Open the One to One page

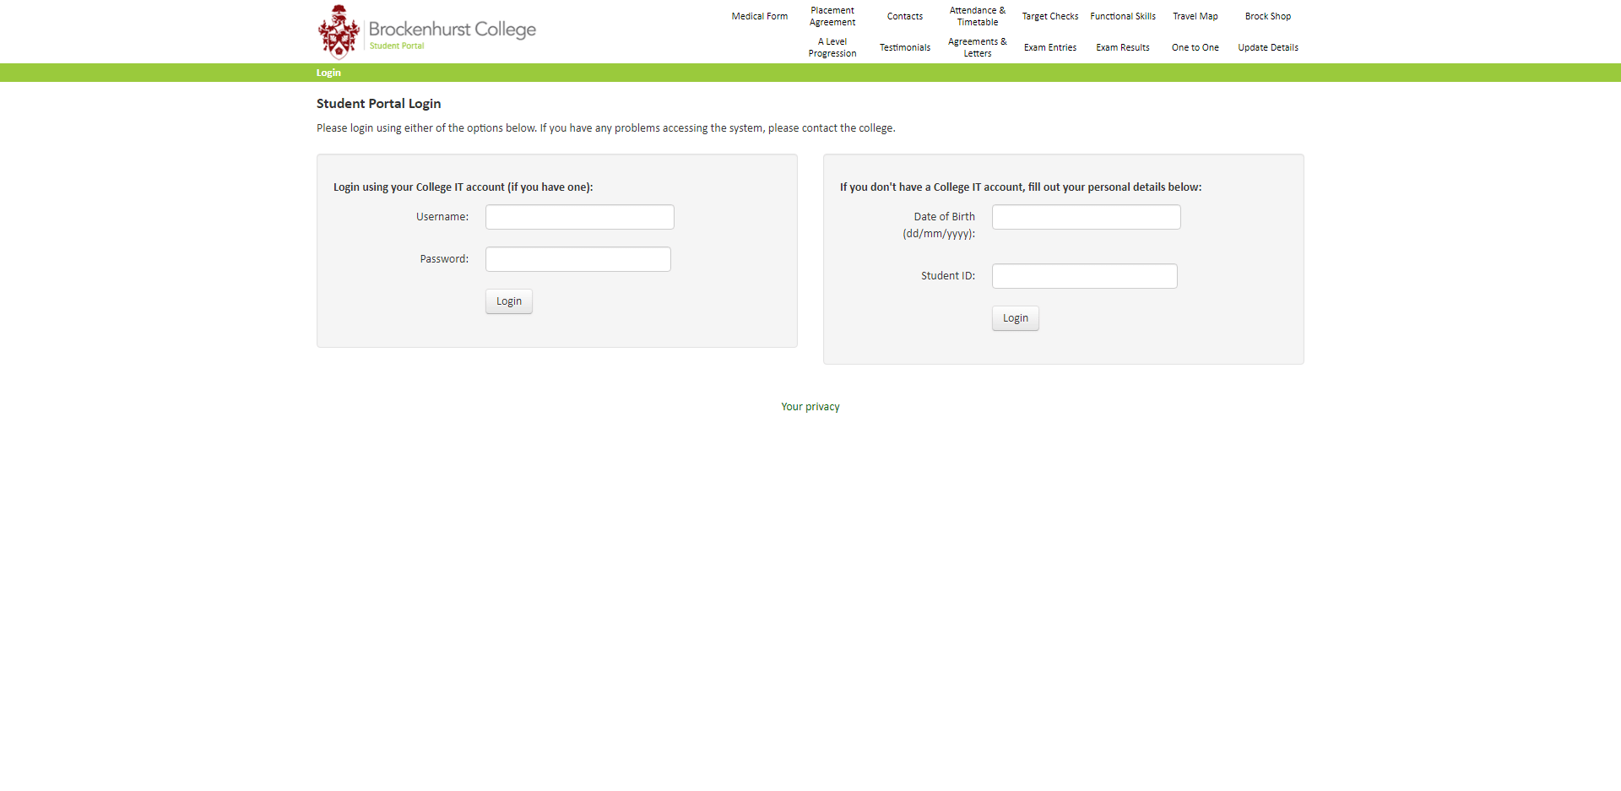(1195, 48)
